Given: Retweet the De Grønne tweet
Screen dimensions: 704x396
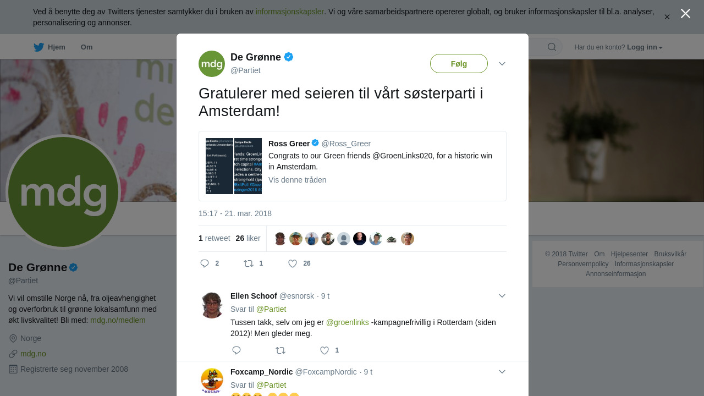Looking at the screenshot, I should pyautogui.click(x=249, y=263).
